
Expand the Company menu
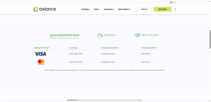click(109, 9)
